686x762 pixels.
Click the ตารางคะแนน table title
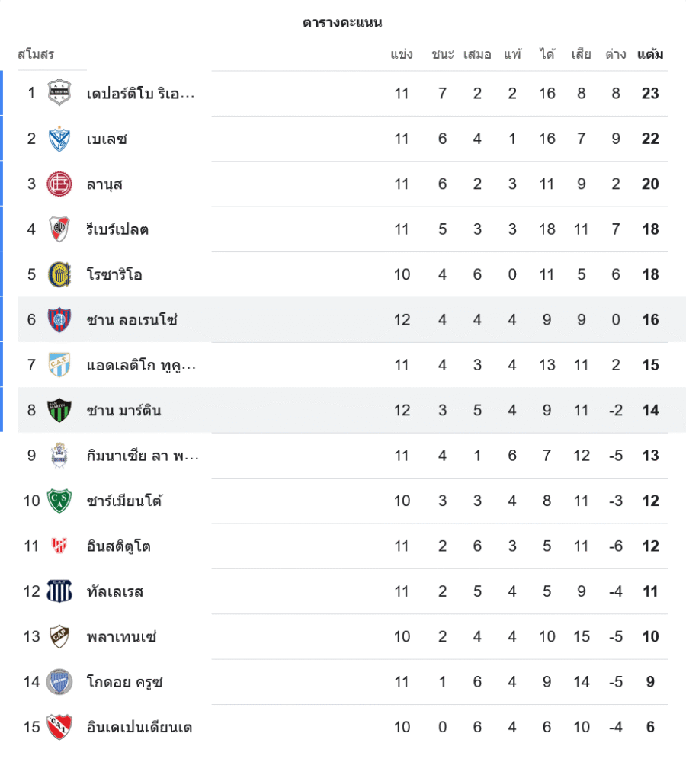coord(342,23)
